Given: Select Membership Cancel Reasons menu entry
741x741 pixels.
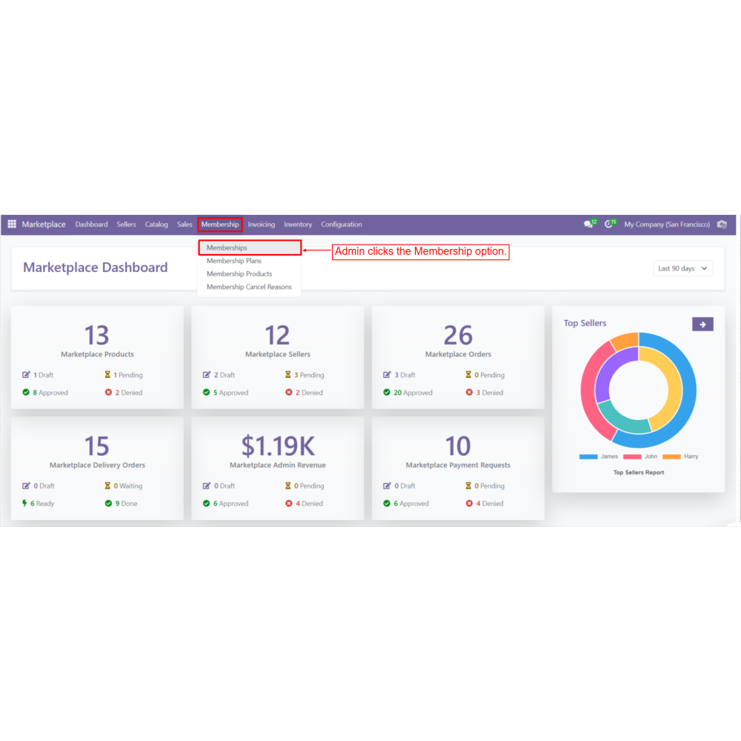Looking at the screenshot, I should coord(249,287).
